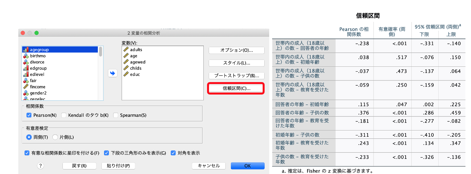Click the significance value .517
Image resolution: width=471 pixels, height=174 pixels.
click(401, 57)
